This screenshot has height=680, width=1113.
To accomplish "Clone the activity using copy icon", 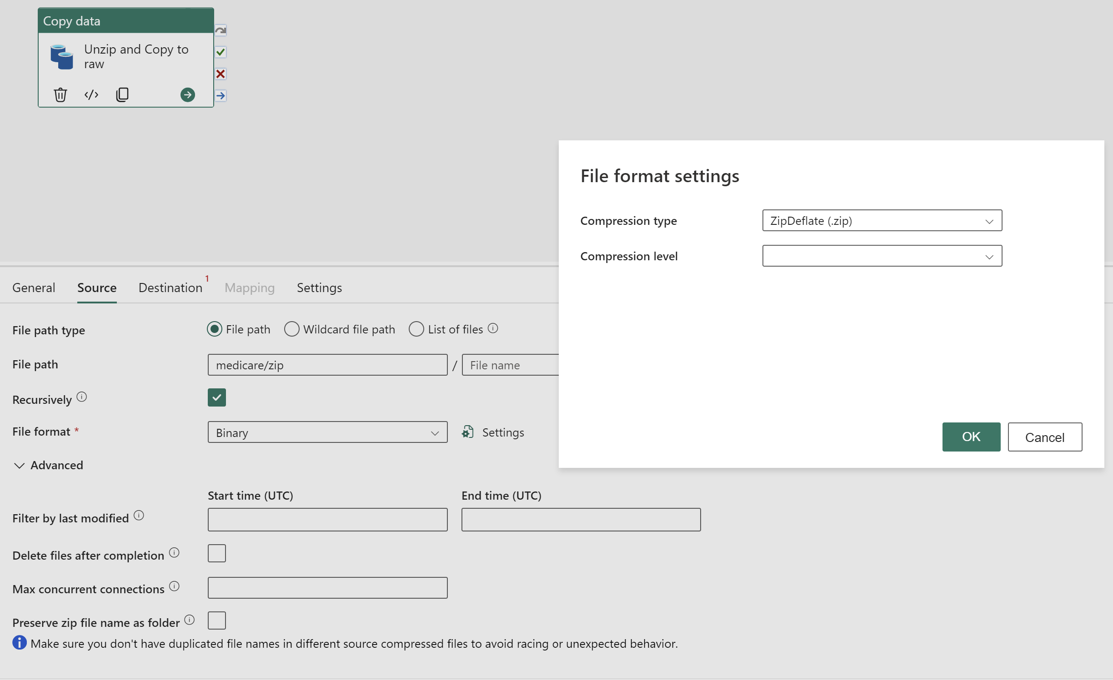I will point(122,94).
